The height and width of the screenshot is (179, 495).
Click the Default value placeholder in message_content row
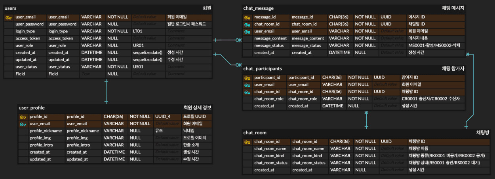(x=393, y=38)
